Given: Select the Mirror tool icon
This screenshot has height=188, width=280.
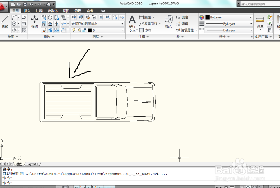Looking at the screenshot, I should (x=57, y=24).
